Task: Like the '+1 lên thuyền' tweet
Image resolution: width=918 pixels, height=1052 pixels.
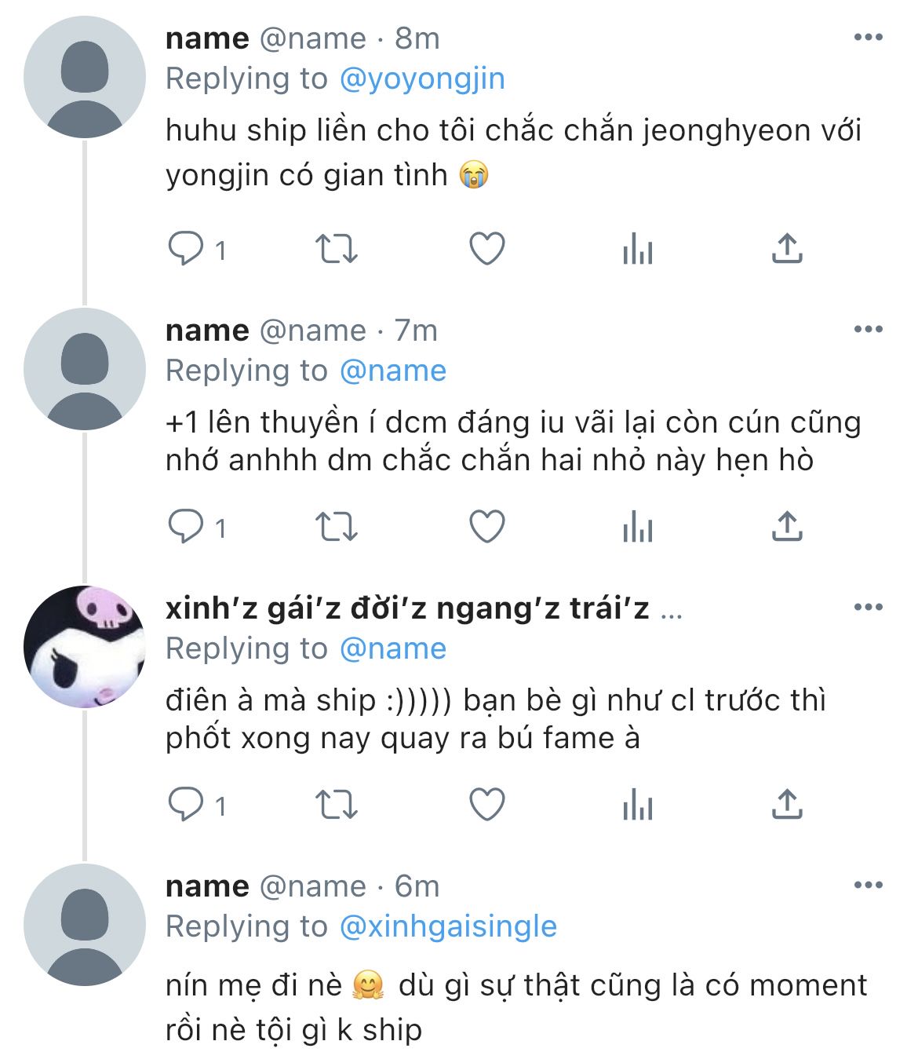Action: (x=486, y=527)
